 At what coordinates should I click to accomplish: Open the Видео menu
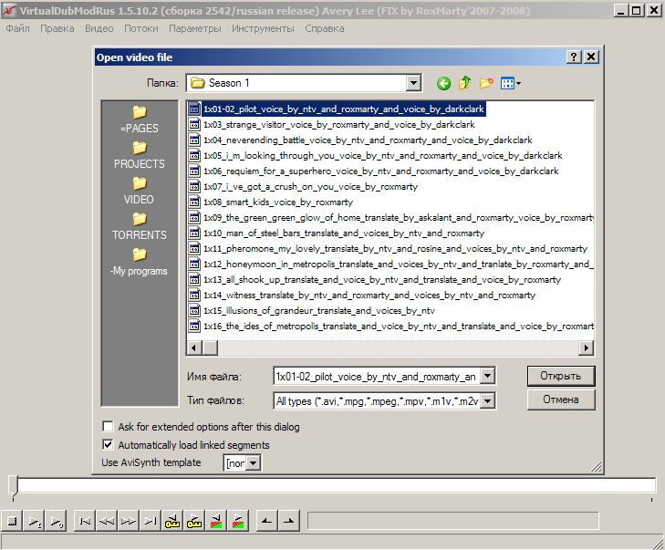(99, 28)
